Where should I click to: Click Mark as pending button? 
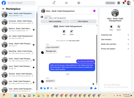(55, 21)
